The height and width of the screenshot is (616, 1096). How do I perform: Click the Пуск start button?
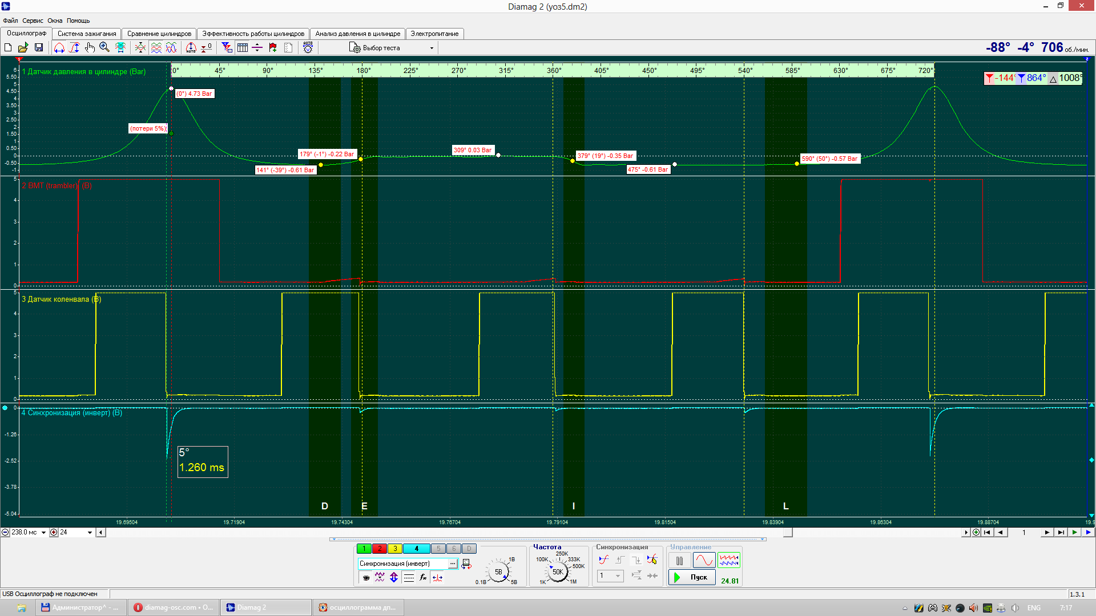click(x=692, y=577)
